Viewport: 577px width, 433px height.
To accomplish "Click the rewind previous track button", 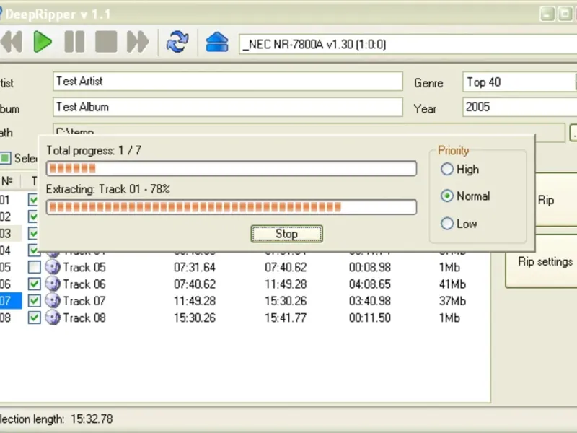I will point(12,42).
